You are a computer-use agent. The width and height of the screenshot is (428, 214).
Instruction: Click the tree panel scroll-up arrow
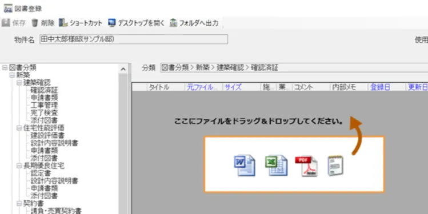123,69
